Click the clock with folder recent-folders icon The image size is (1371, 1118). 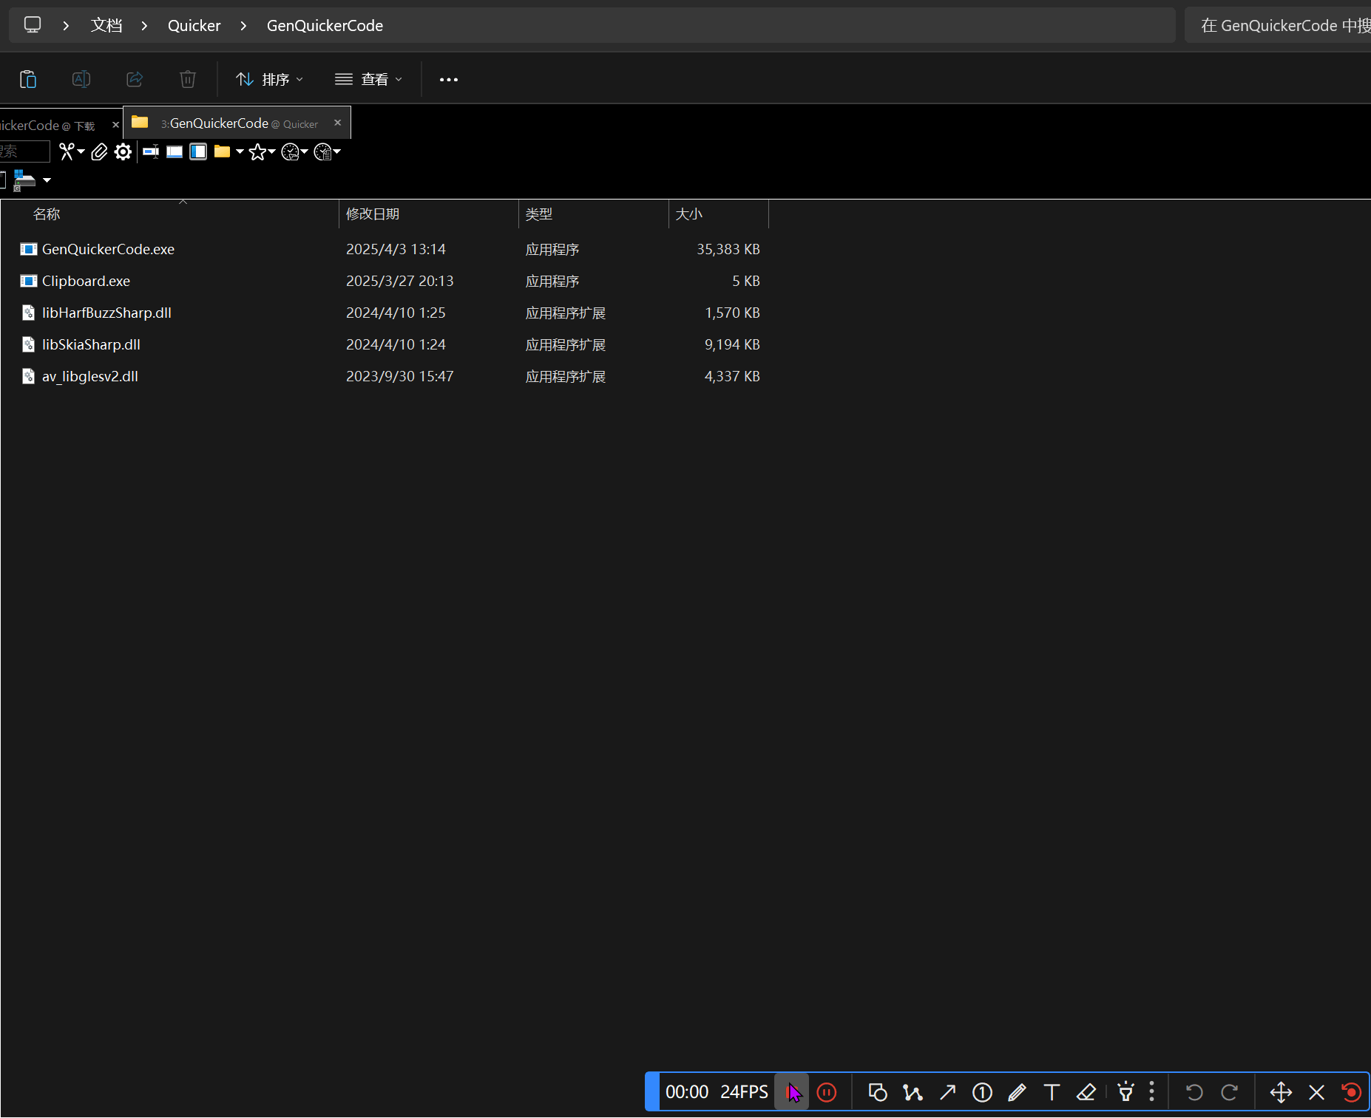[x=290, y=151]
